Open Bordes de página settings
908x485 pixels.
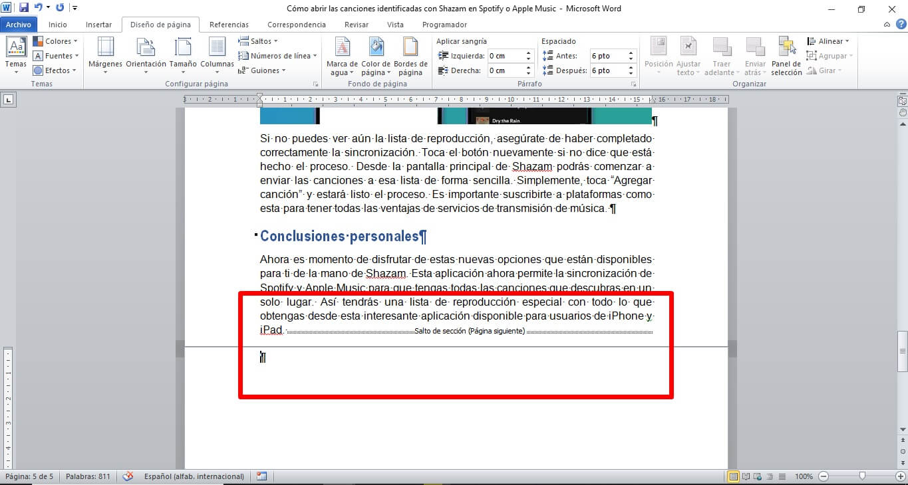[410, 56]
